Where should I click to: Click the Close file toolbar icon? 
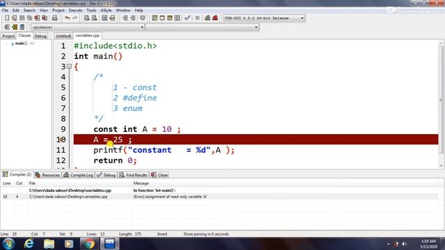point(37,18)
